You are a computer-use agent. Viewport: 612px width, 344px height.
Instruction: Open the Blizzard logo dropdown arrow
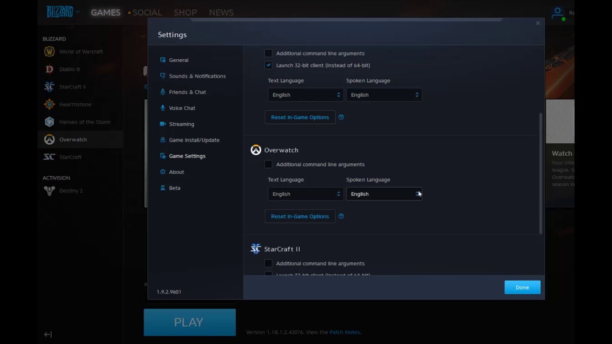tap(77, 12)
